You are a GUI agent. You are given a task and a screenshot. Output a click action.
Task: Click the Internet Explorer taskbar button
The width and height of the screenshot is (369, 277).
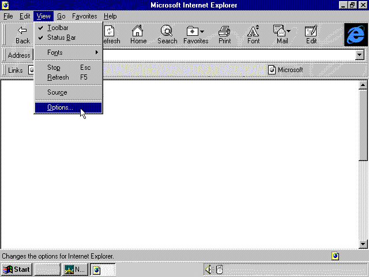tap(103, 269)
